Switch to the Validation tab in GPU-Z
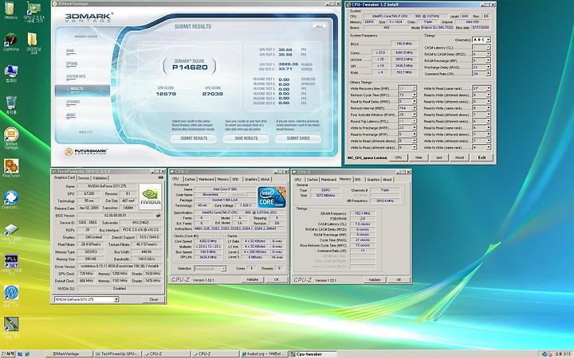Viewport: 574px width, 358px height. click(100, 178)
